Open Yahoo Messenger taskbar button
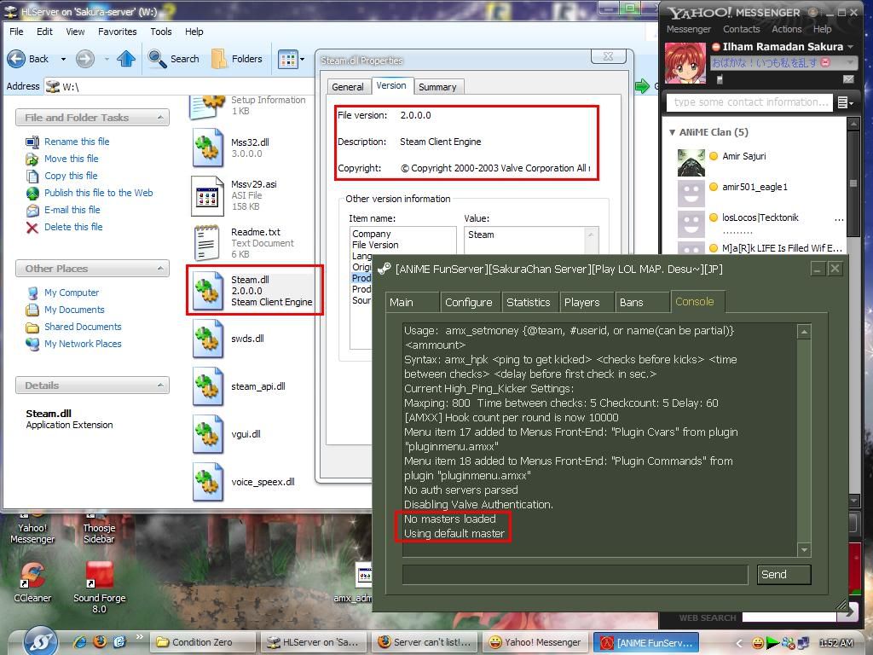The width and height of the screenshot is (873, 655). click(x=535, y=642)
